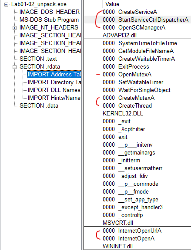
Task: Select the OpenSCManagerA row
Action: click(x=137, y=28)
